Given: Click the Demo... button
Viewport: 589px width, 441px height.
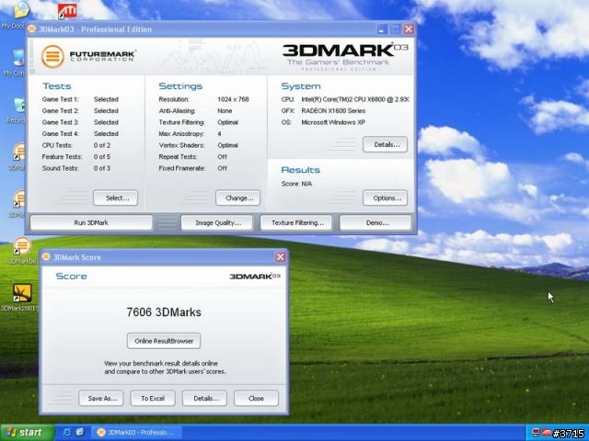Looking at the screenshot, I should [x=375, y=222].
